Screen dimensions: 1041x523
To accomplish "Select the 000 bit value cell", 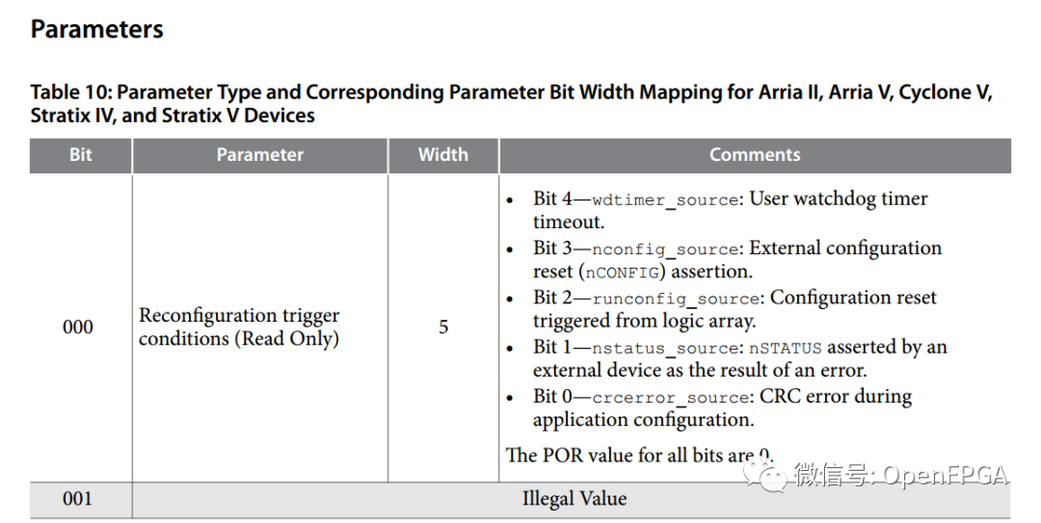I will tap(78, 327).
